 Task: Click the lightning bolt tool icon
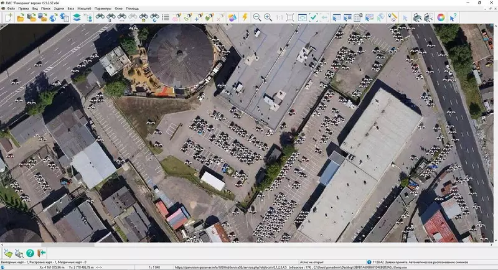point(244,17)
